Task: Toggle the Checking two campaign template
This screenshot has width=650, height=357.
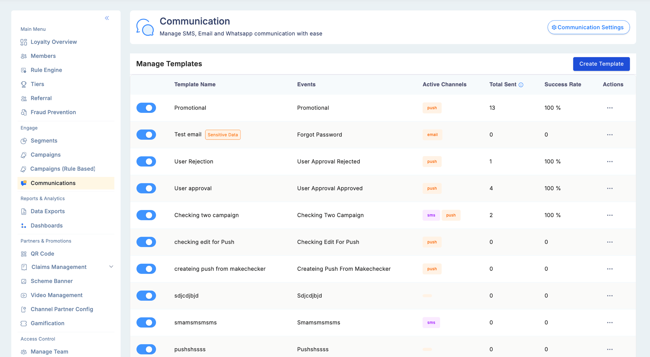Action: pyautogui.click(x=146, y=215)
